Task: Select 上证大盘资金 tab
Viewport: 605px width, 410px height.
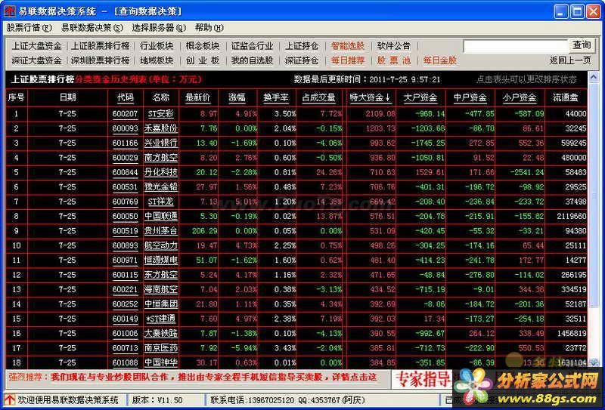Action: (36, 46)
